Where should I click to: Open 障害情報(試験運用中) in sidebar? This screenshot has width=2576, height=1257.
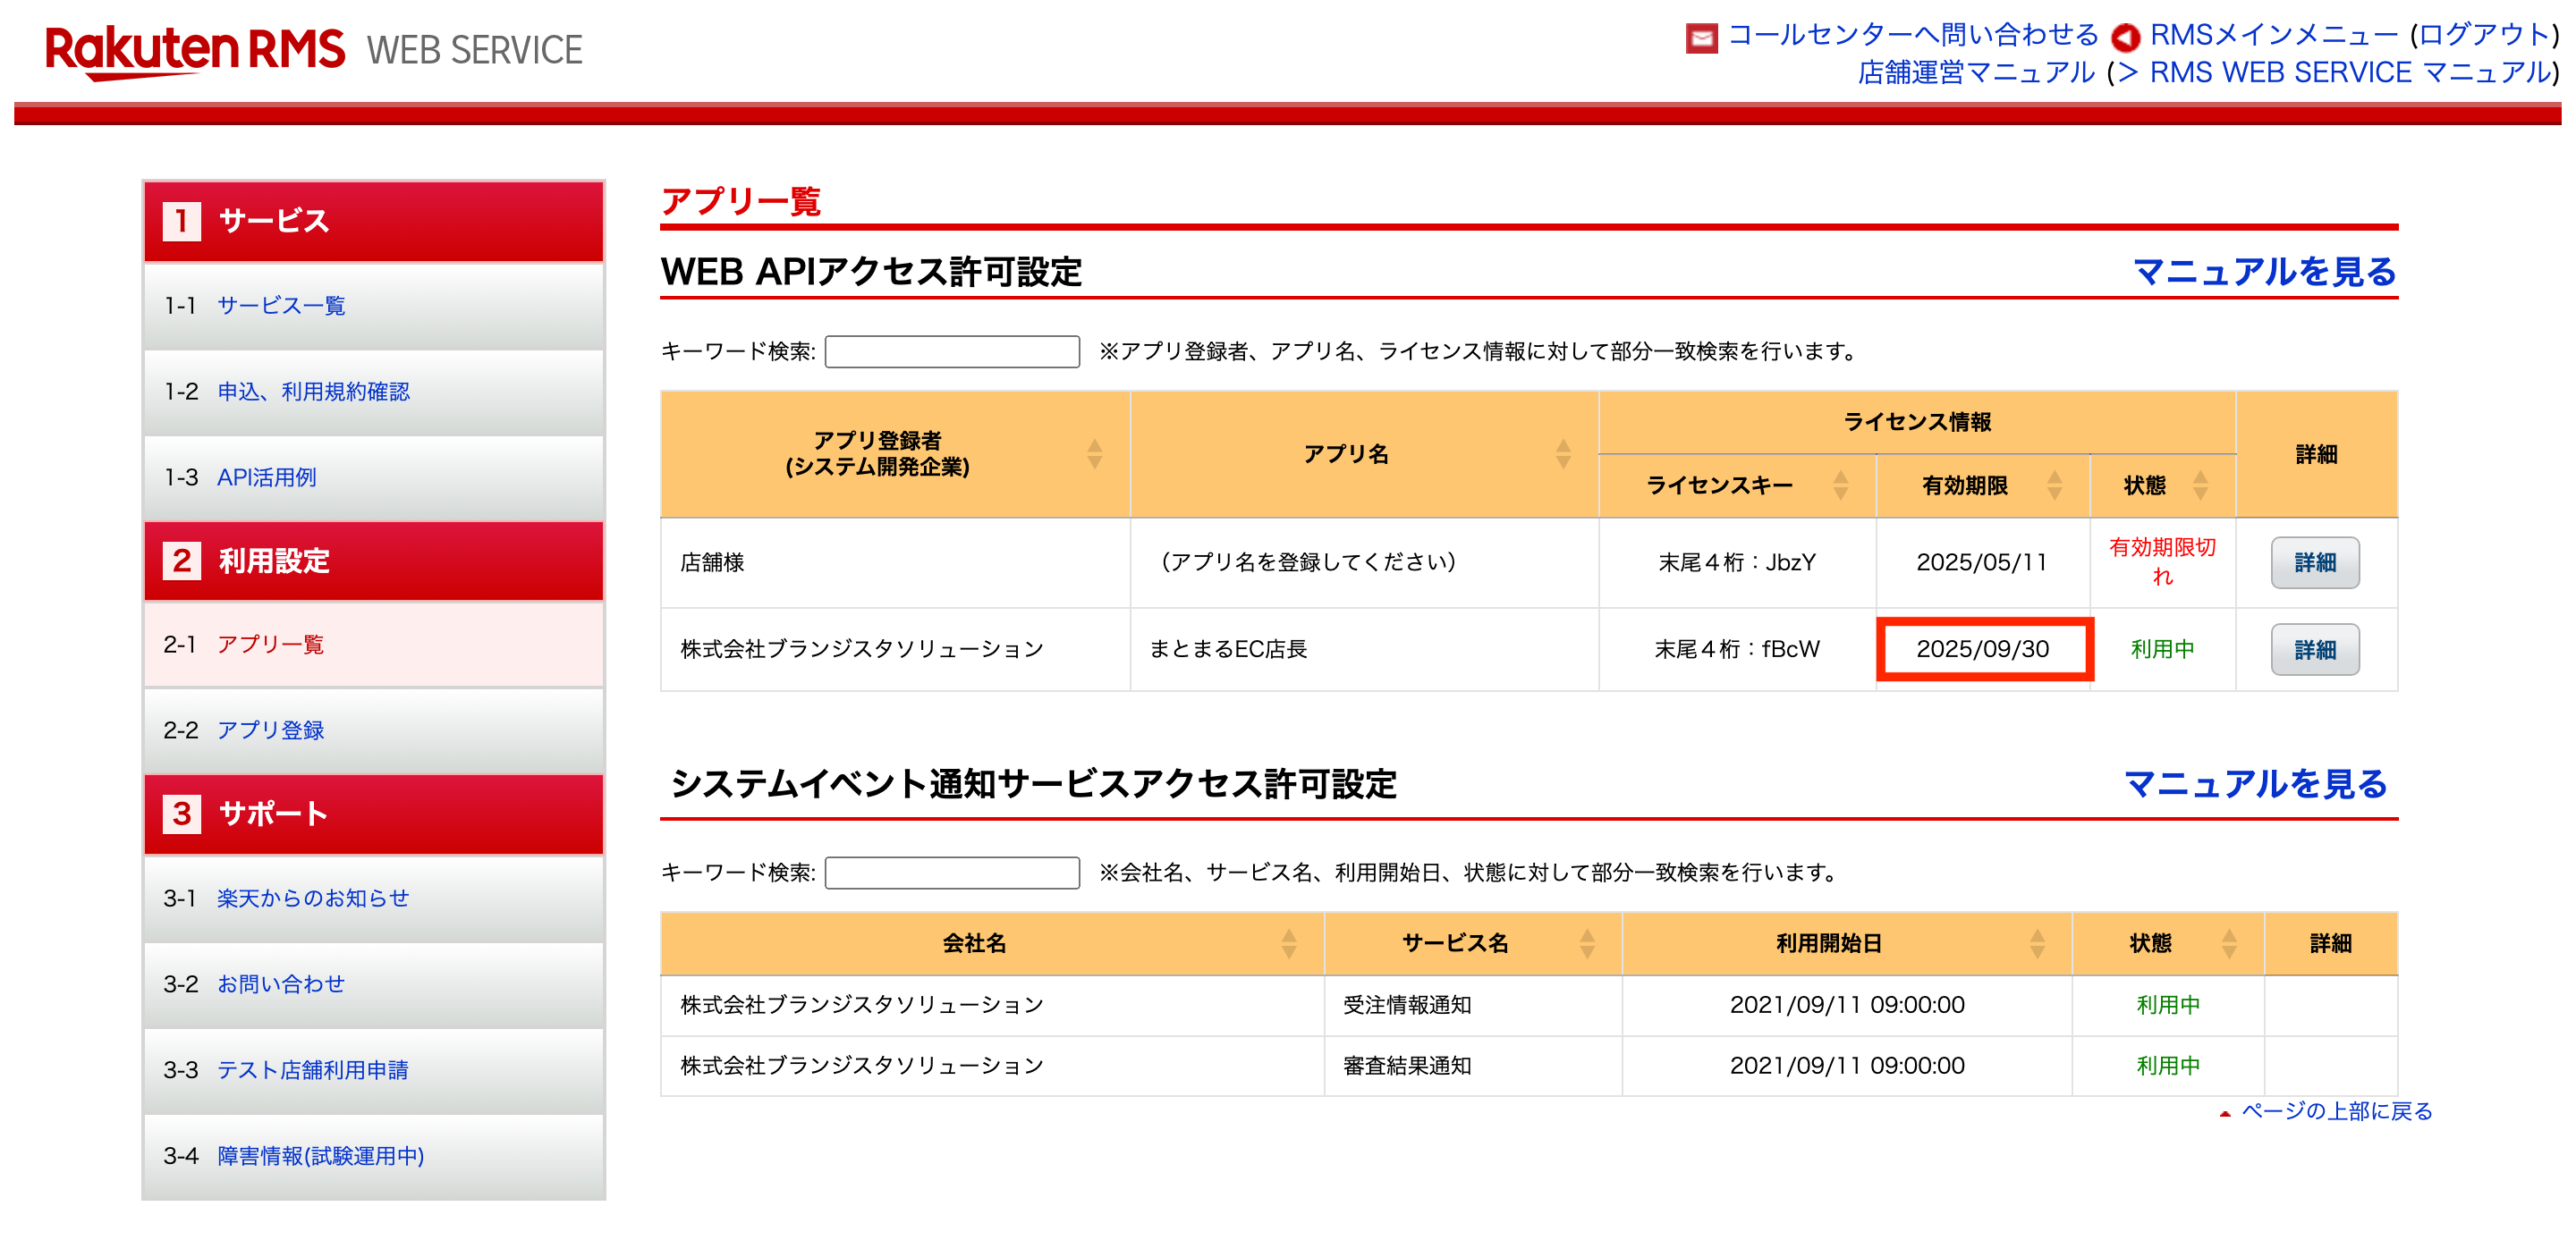coord(320,1156)
